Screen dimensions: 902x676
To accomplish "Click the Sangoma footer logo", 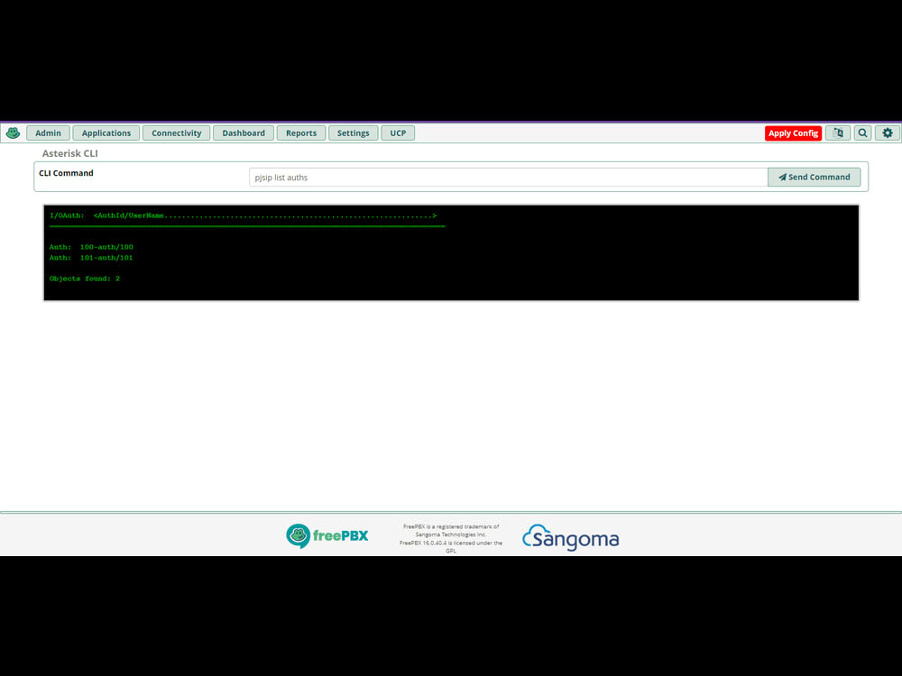I will pyautogui.click(x=570, y=537).
